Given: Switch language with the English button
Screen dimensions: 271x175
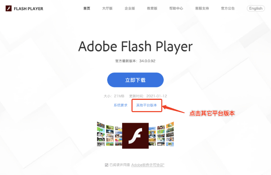Looking at the screenshot, I should tap(256, 8).
